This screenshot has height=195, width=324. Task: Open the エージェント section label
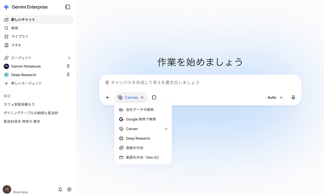tap(21, 58)
